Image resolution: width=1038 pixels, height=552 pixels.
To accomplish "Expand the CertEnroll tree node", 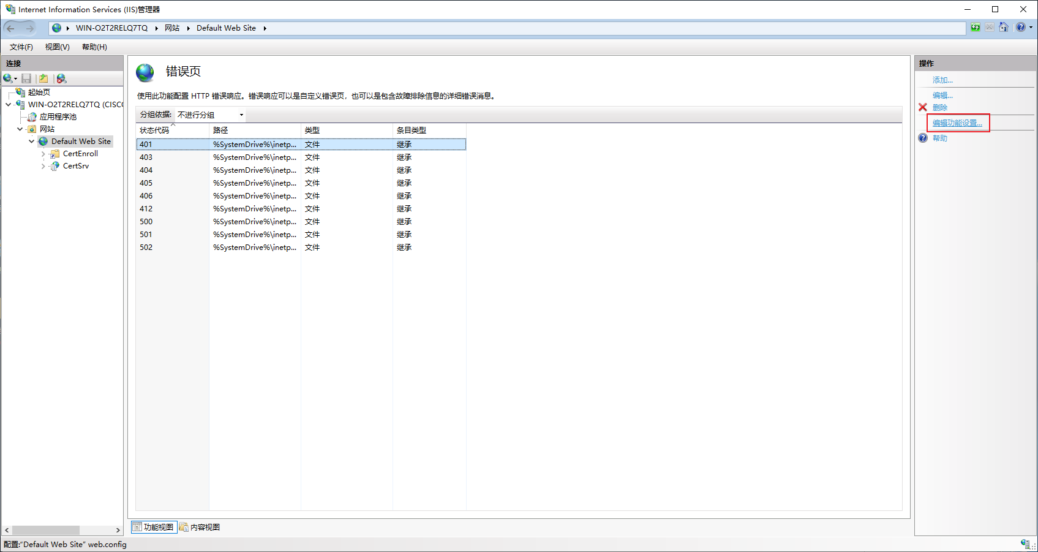I will (43, 154).
